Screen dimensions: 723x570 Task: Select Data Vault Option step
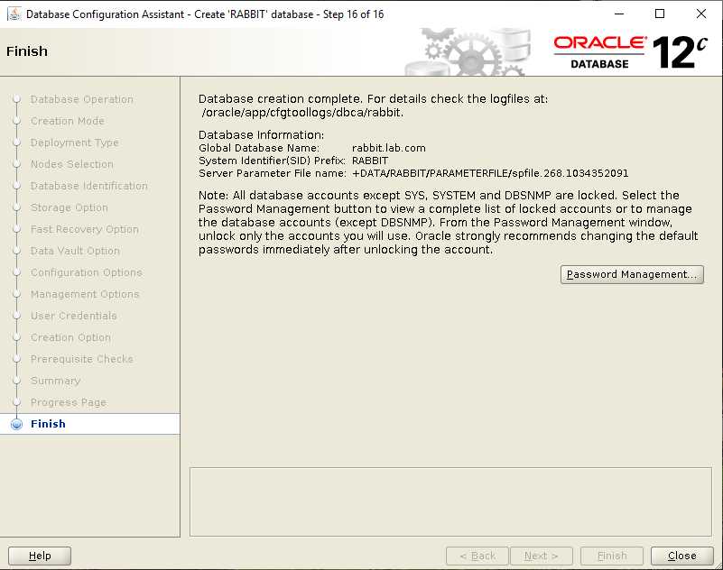[x=75, y=251]
